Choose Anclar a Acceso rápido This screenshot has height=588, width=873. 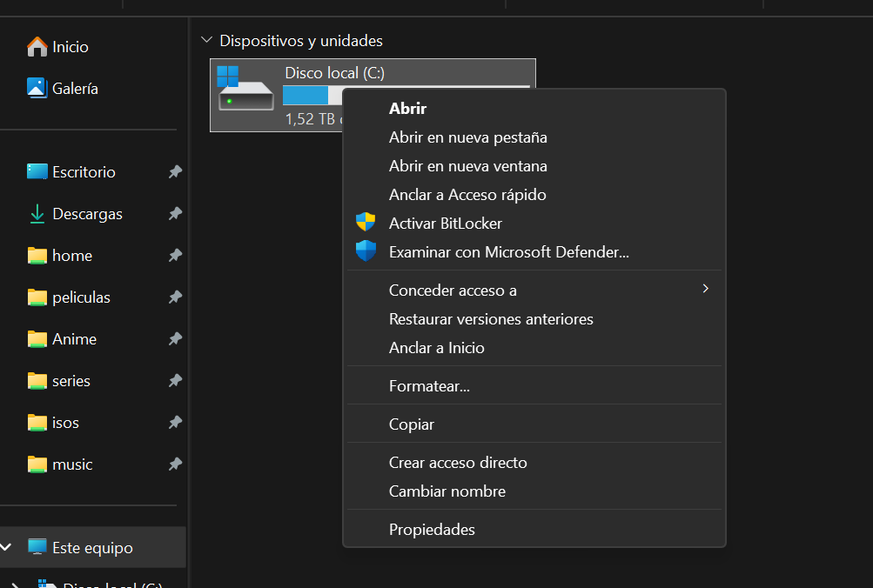tap(534, 195)
